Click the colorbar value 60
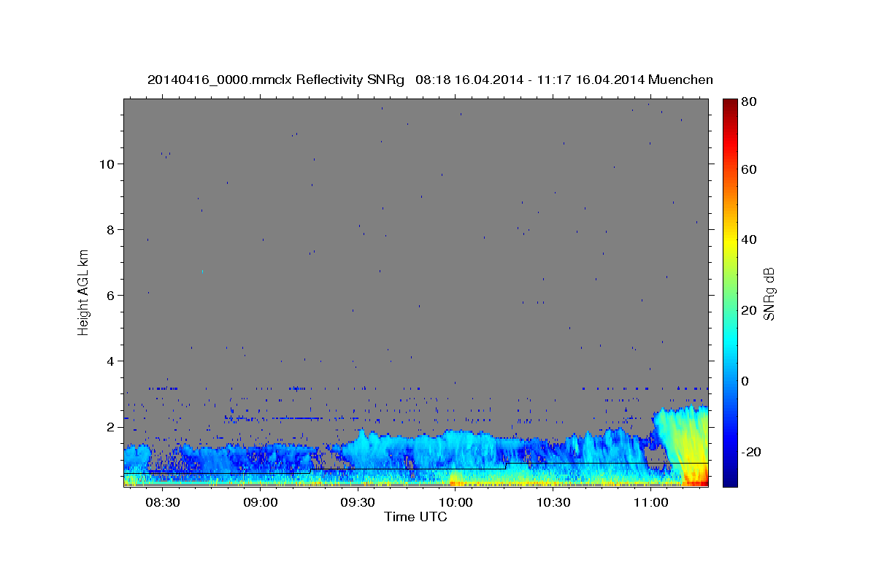The image size is (876, 584). tap(749, 169)
